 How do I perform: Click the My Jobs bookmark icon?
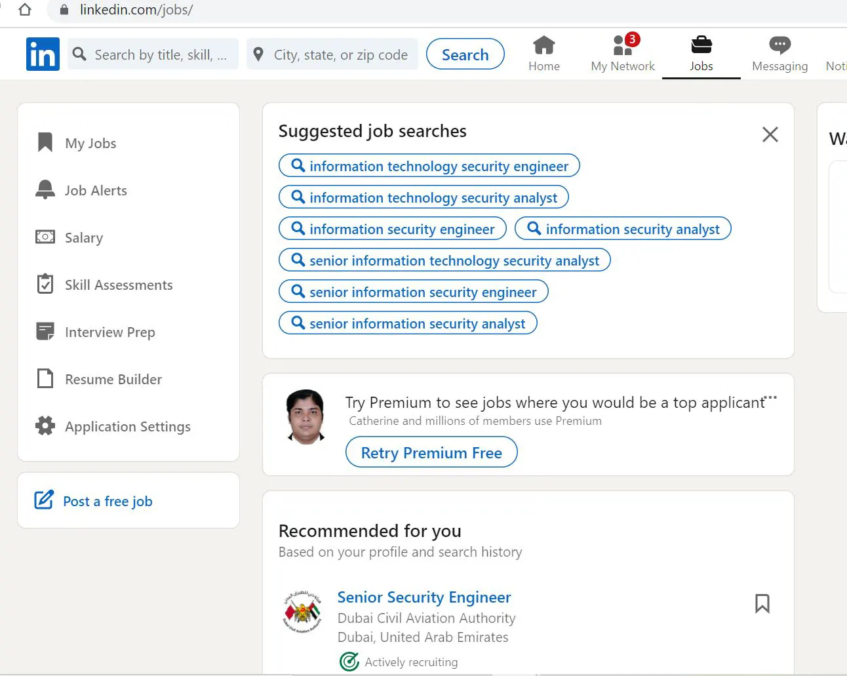click(x=45, y=142)
